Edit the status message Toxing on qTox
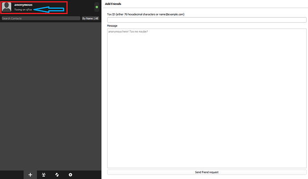This screenshot has width=308, height=179. coord(23,10)
